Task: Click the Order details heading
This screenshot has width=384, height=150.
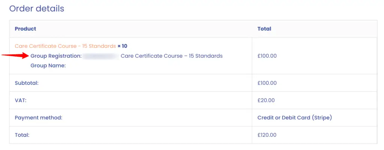Action: (x=37, y=9)
